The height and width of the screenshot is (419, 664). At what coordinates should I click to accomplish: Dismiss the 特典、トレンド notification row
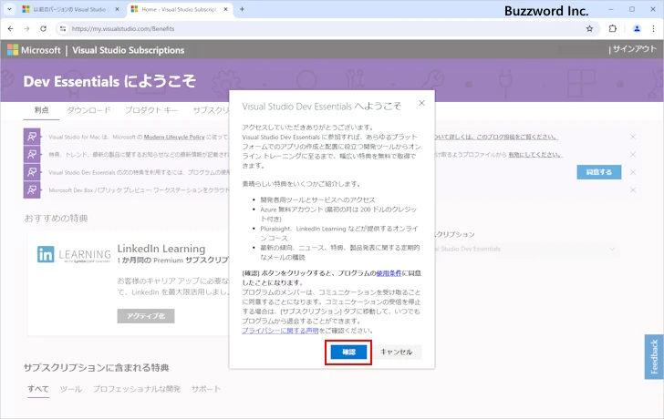click(633, 154)
